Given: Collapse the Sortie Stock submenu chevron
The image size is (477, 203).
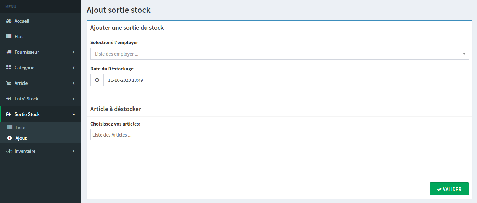Looking at the screenshot, I should tap(74, 115).
